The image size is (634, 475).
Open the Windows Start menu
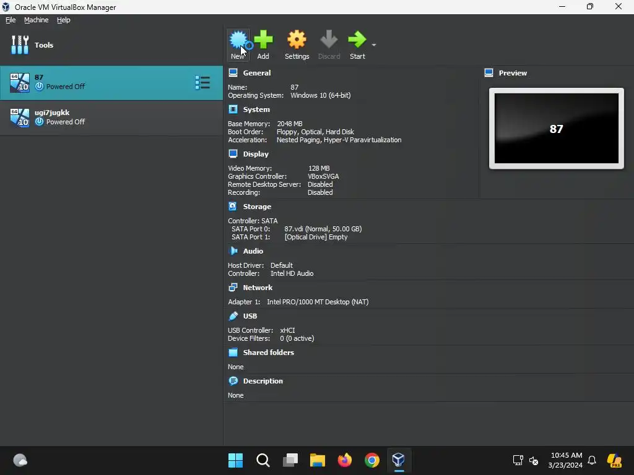pyautogui.click(x=235, y=460)
